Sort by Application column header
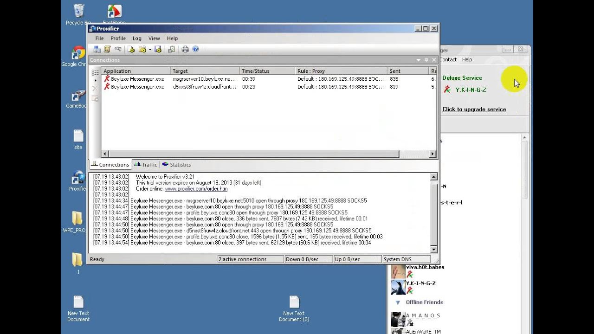This screenshot has width=594, height=334. tap(136, 71)
